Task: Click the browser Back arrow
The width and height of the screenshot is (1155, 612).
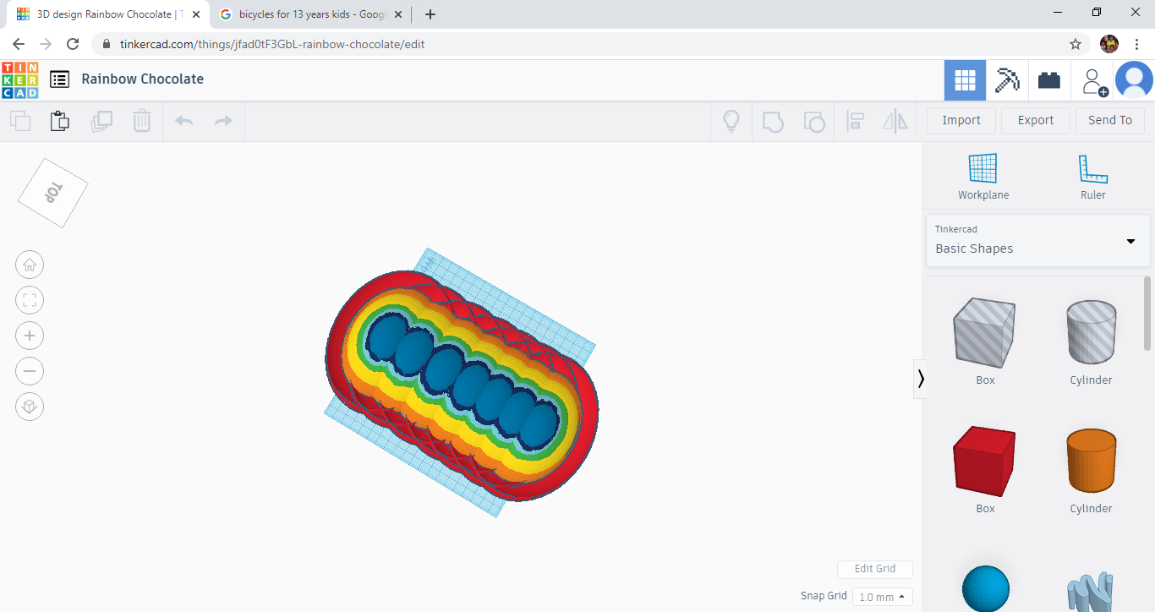Action: coord(19,44)
